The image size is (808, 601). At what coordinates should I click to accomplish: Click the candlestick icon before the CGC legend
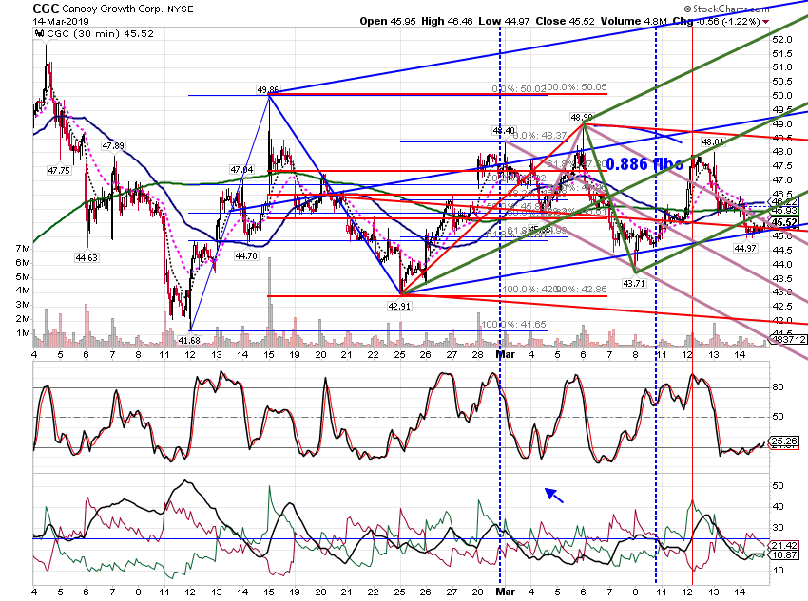(39, 33)
